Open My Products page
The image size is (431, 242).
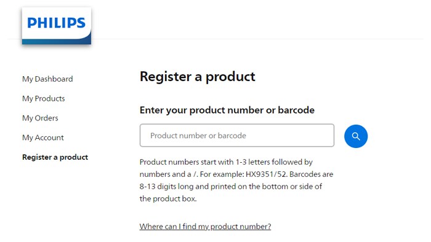point(44,99)
